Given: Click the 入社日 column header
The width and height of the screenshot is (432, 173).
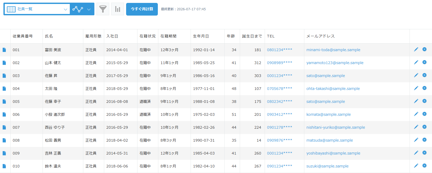Looking at the screenshot, I should point(112,36).
